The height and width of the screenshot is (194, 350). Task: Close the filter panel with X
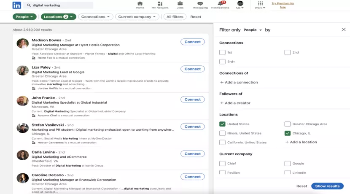(343, 30)
